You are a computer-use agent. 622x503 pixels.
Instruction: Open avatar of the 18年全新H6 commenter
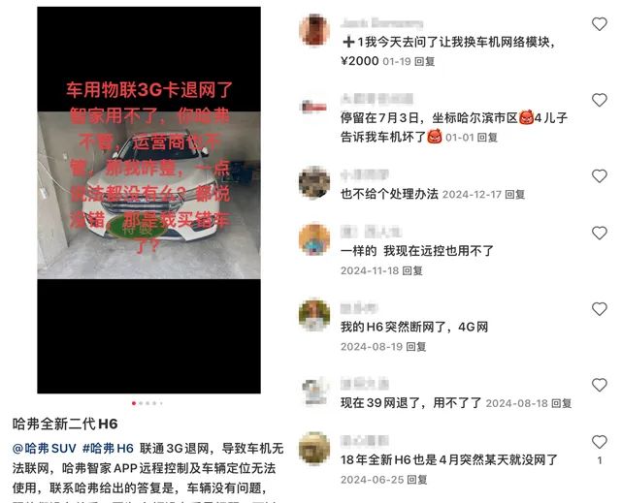pyautogui.click(x=314, y=449)
